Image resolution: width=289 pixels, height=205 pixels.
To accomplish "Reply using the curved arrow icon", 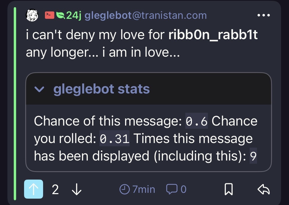I will (263, 189).
